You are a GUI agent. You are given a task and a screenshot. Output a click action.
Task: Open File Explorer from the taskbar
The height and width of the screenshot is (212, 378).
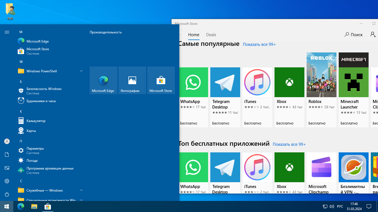click(34, 206)
